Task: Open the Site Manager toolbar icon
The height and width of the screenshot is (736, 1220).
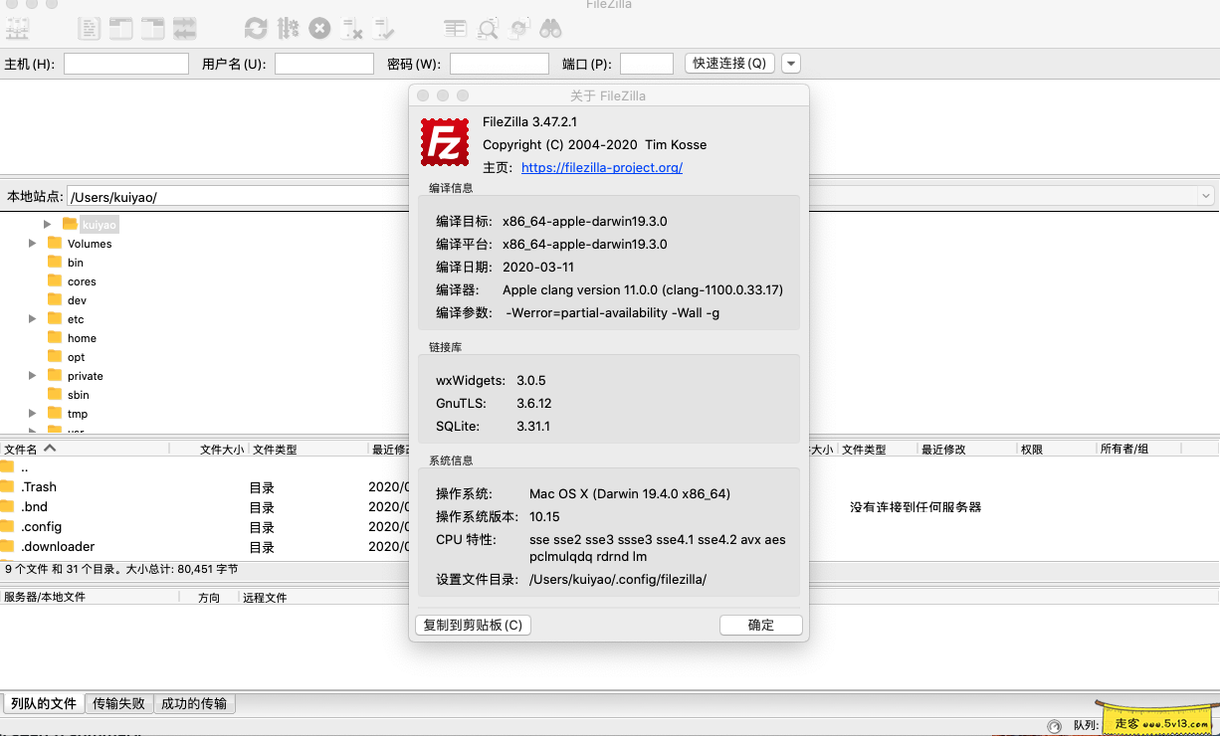Action: (18, 29)
